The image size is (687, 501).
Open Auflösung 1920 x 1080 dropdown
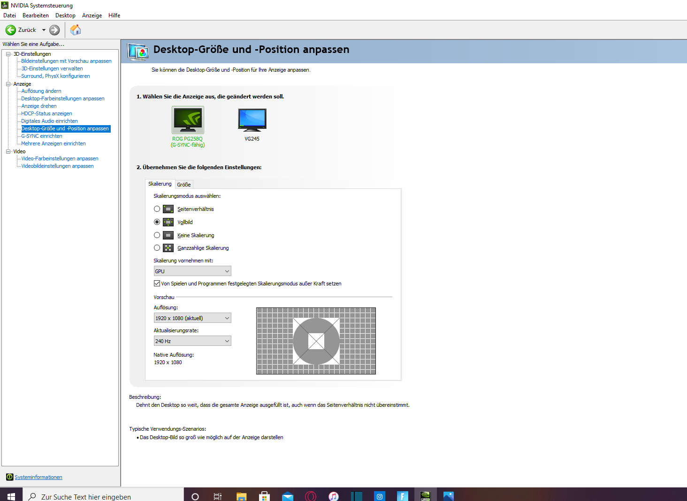click(192, 318)
